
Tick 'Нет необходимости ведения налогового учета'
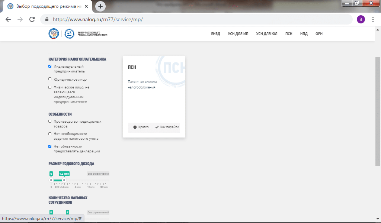50,133
